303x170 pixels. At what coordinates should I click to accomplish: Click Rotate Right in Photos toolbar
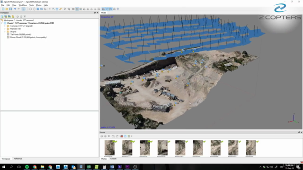117,136
